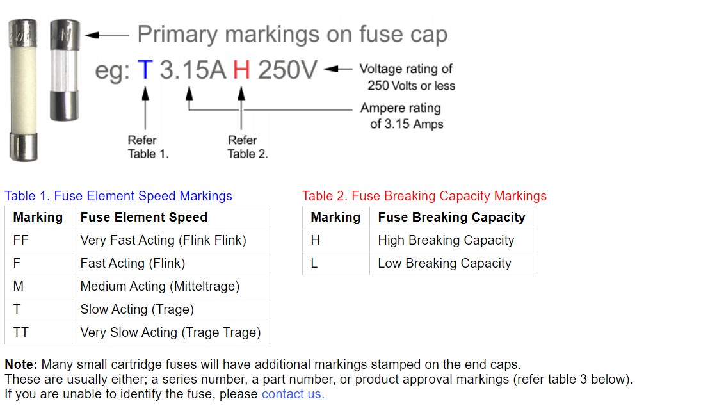Select the red H in example marking
This screenshot has height=413, width=701.
(241, 70)
